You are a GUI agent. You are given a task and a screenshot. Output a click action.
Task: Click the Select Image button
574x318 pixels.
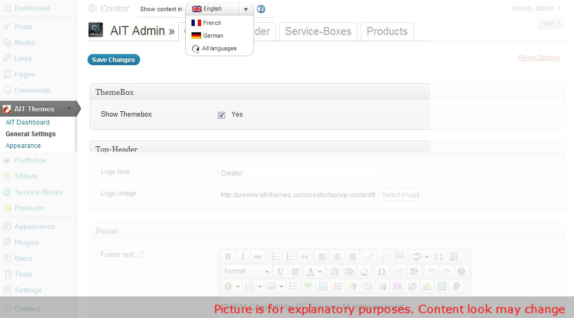(x=401, y=195)
